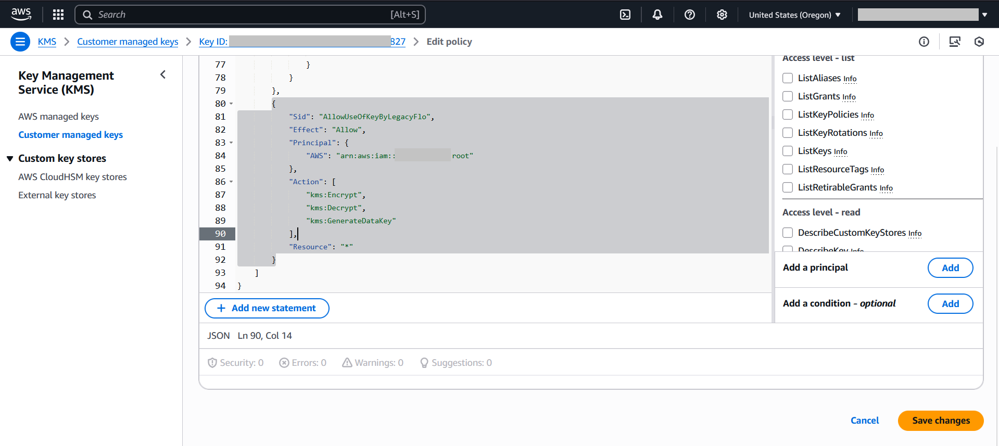This screenshot has height=446, width=999.
Task: Click the Errors status icon
Action: (x=284, y=363)
